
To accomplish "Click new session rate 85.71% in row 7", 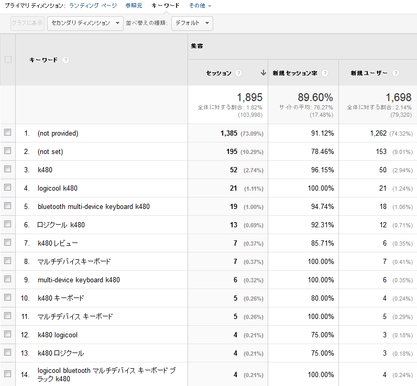I will [x=322, y=243].
